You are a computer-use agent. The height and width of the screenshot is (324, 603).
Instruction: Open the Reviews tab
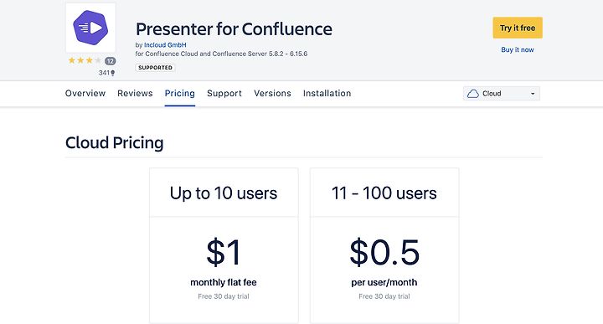pos(135,94)
